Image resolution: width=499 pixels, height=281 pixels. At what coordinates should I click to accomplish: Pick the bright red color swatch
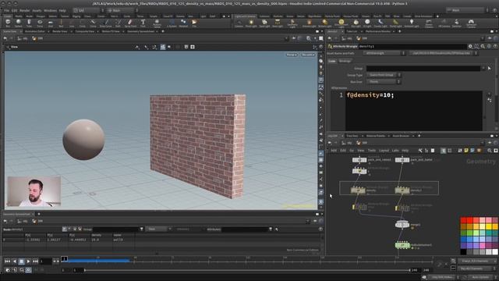point(469,220)
